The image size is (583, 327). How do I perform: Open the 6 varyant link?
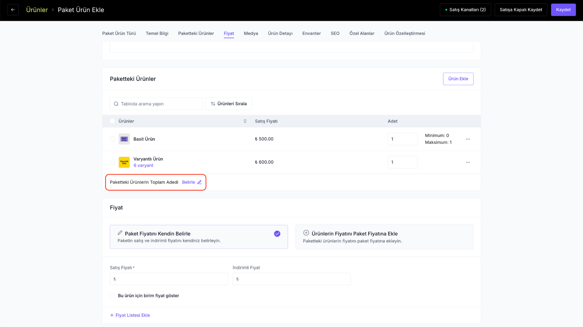pos(143,166)
